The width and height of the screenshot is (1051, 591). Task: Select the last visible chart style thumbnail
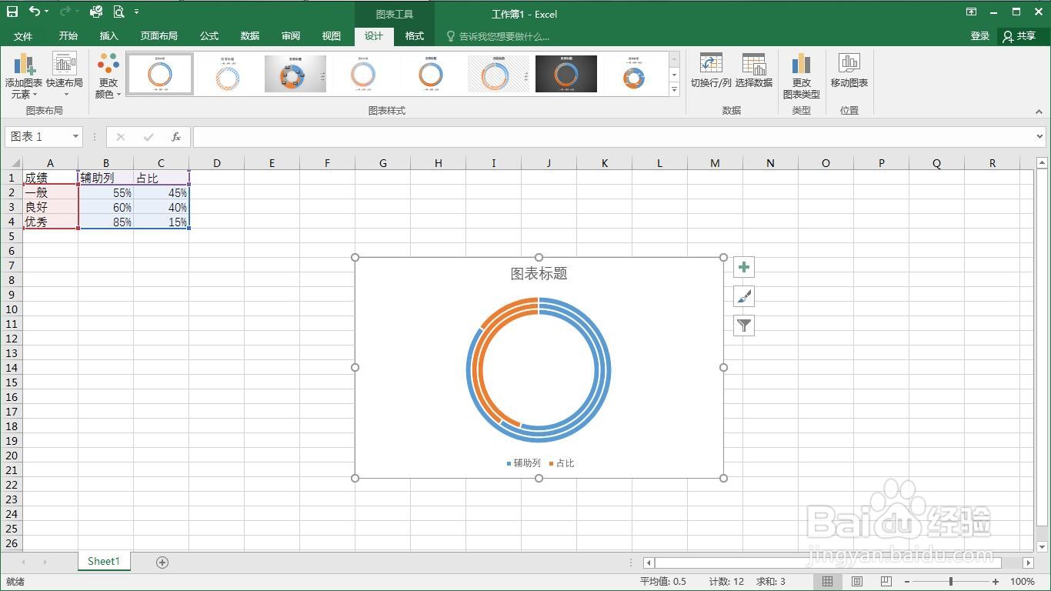coord(634,74)
